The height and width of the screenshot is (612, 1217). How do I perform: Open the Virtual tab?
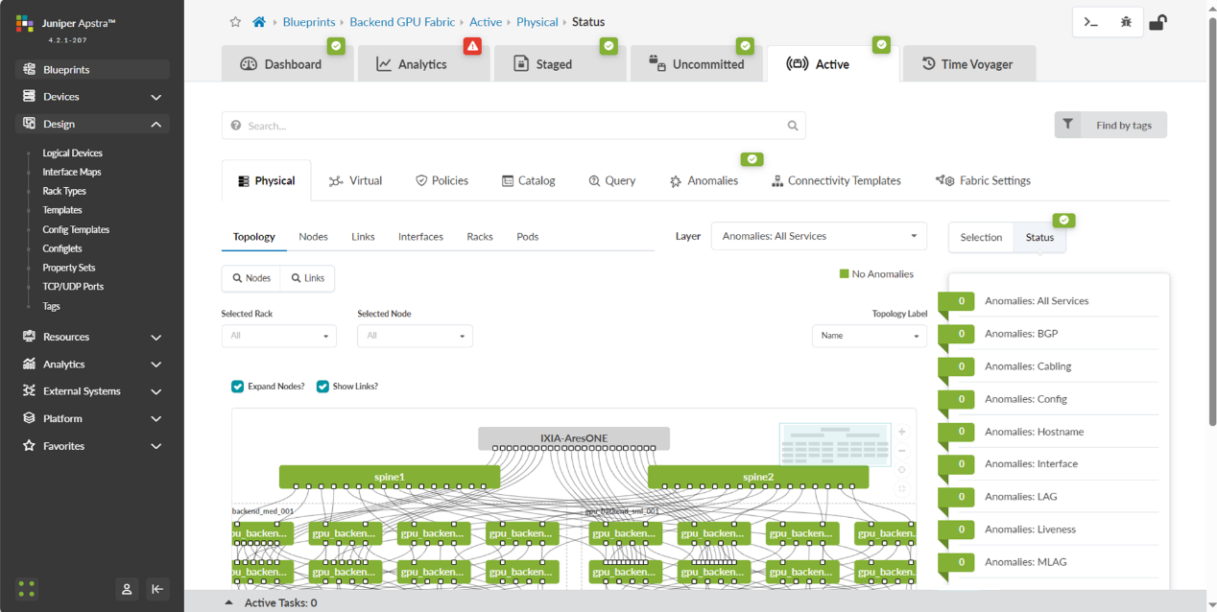355,180
